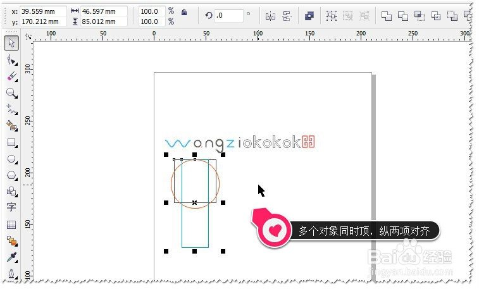This screenshot has height=289, width=479.
Task: Click the y position field
Action: tap(43, 22)
